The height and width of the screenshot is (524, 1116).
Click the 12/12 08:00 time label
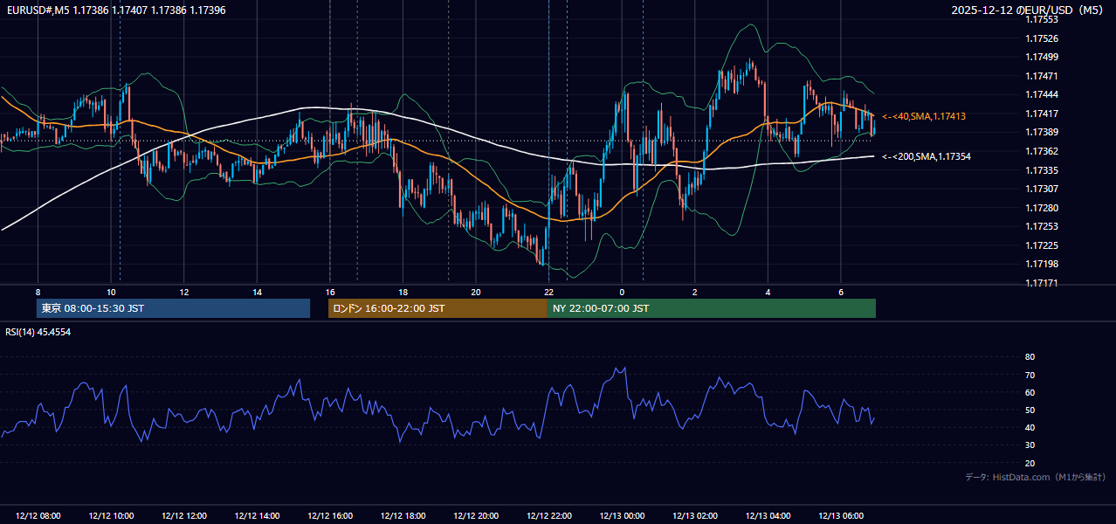38,516
